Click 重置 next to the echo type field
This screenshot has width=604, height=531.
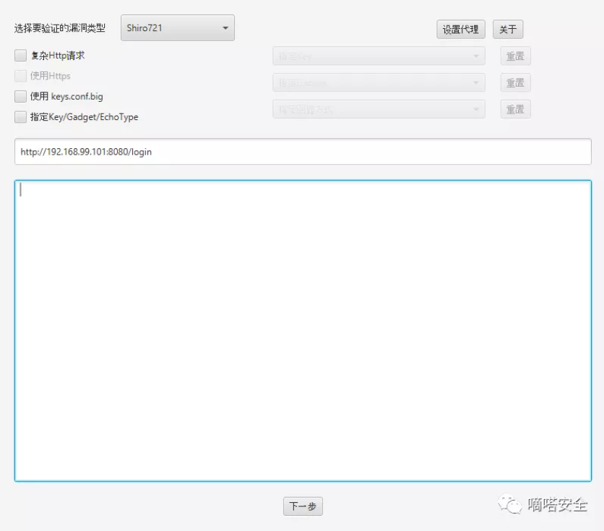click(x=515, y=109)
